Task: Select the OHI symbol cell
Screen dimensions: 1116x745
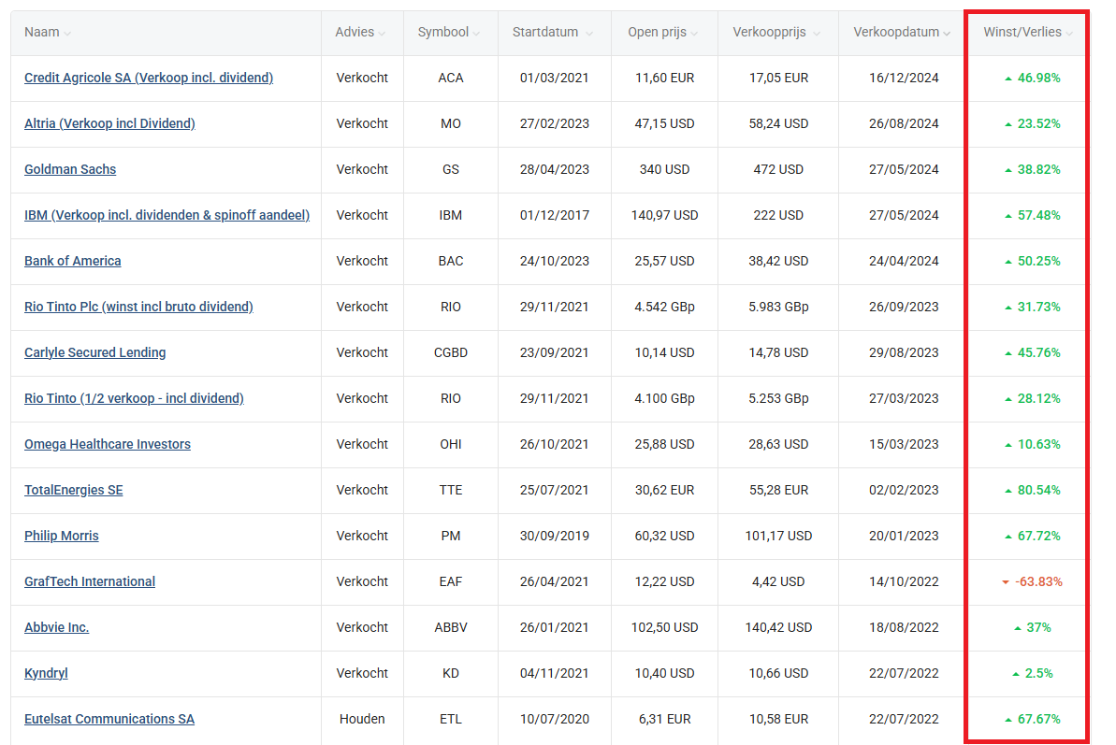Action: 451,444
